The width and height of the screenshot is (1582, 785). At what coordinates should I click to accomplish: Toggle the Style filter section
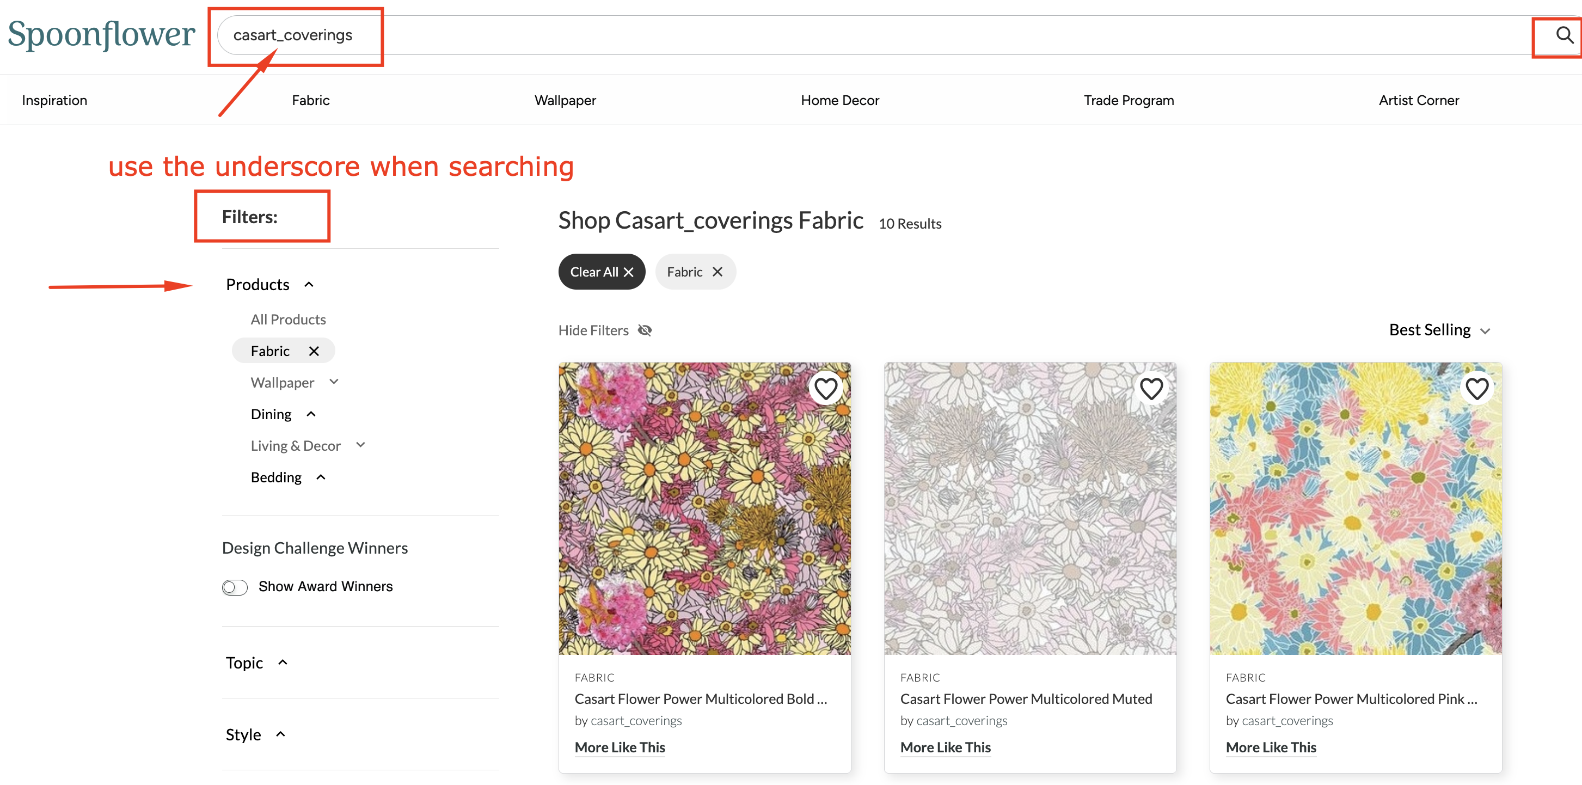[x=281, y=734]
